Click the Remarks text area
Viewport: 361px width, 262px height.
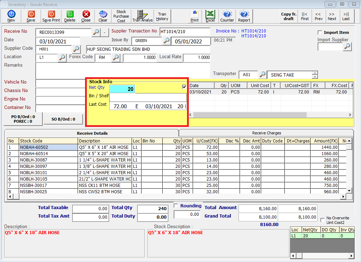pyautogui.click(x=123, y=71)
